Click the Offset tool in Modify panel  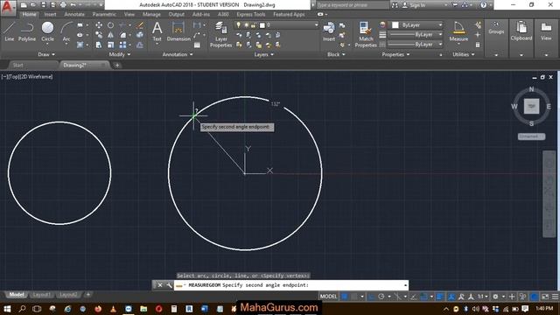tap(140, 45)
